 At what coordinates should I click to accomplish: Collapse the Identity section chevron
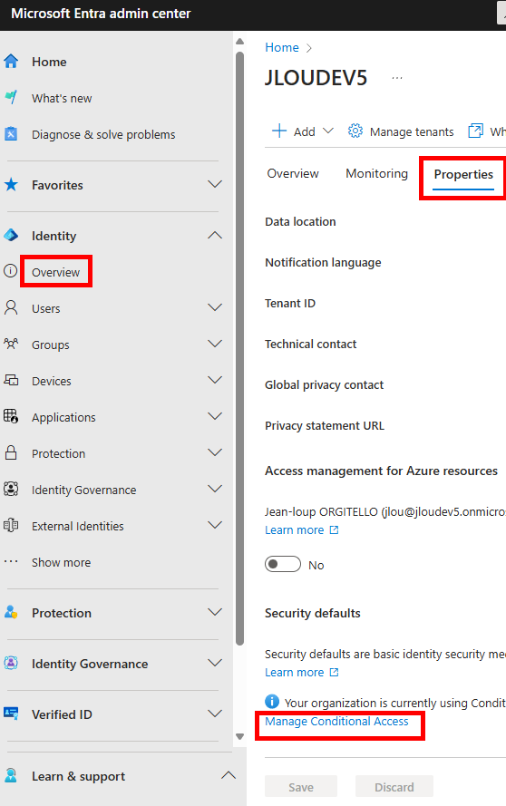click(215, 235)
